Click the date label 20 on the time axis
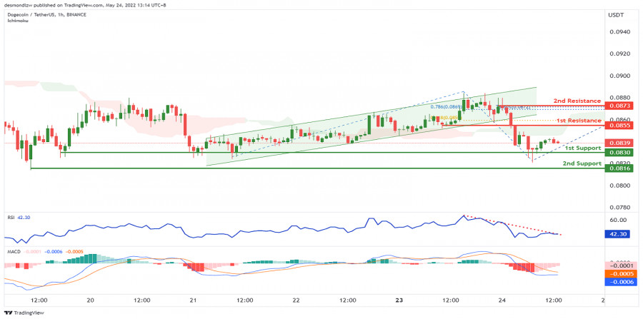Screen dimensions: 643x319 click(91, 300)
